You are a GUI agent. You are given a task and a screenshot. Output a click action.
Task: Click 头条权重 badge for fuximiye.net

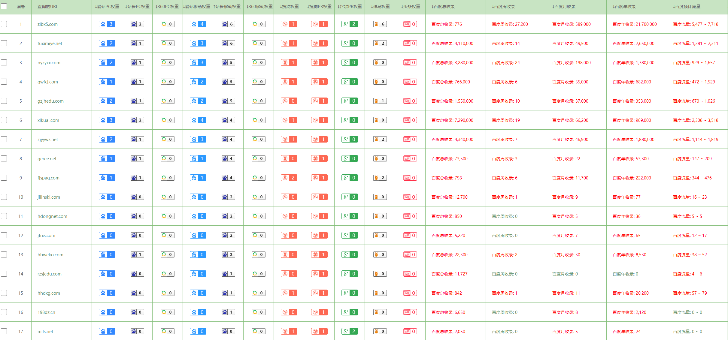(410, 43)
